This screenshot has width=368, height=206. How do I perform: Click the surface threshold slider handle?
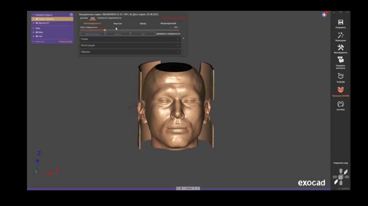click(105, 30)
